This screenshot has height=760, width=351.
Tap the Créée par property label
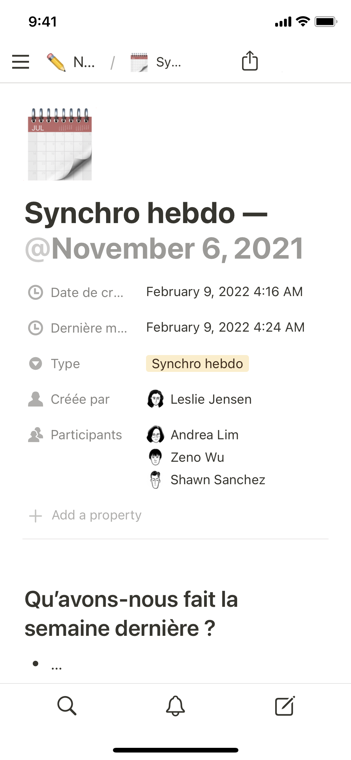[80, 399]
